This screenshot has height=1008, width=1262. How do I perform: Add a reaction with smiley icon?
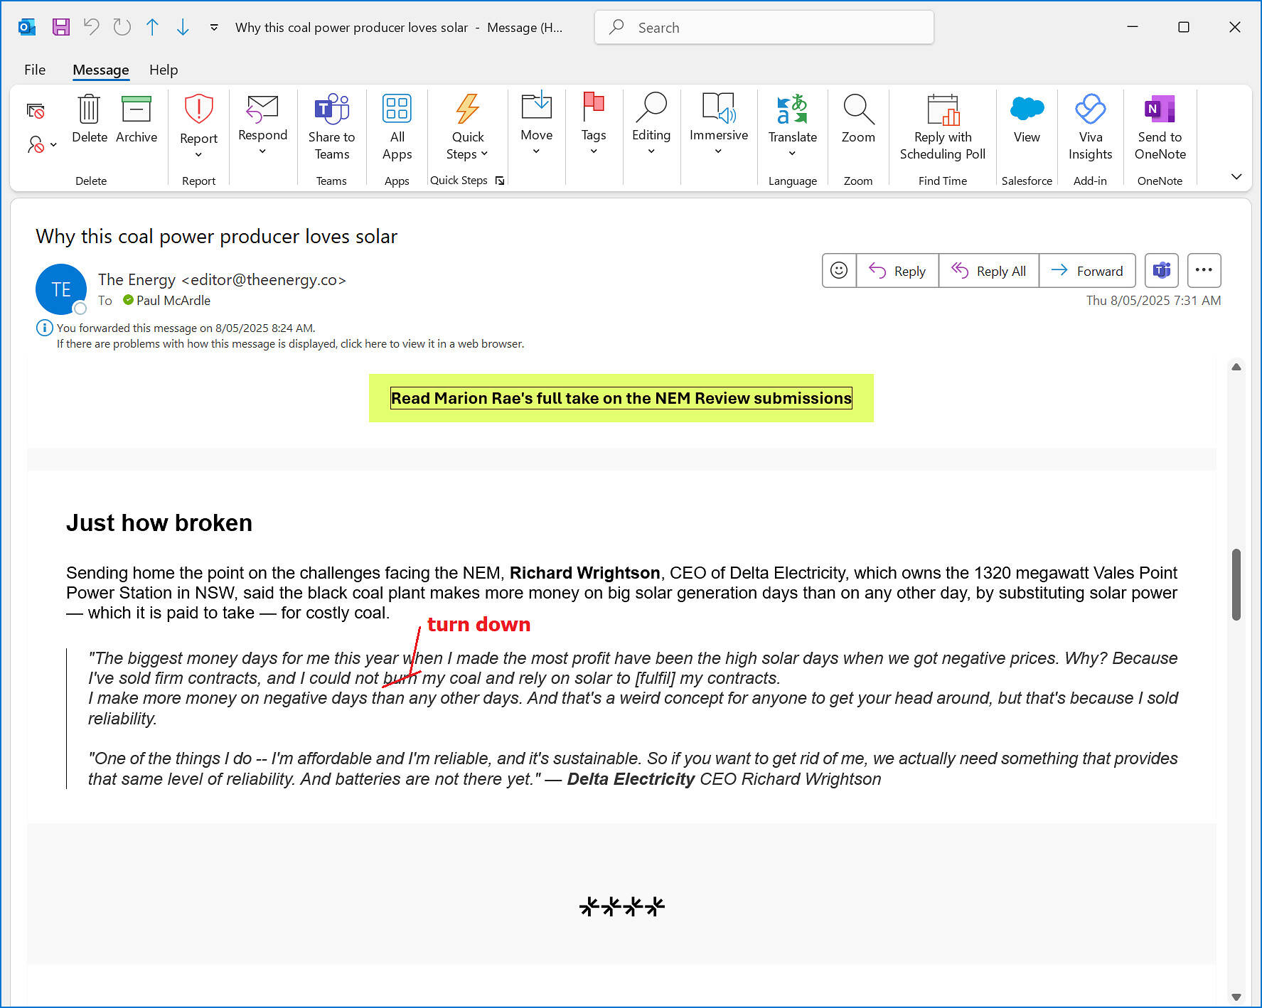pos(839,271)
